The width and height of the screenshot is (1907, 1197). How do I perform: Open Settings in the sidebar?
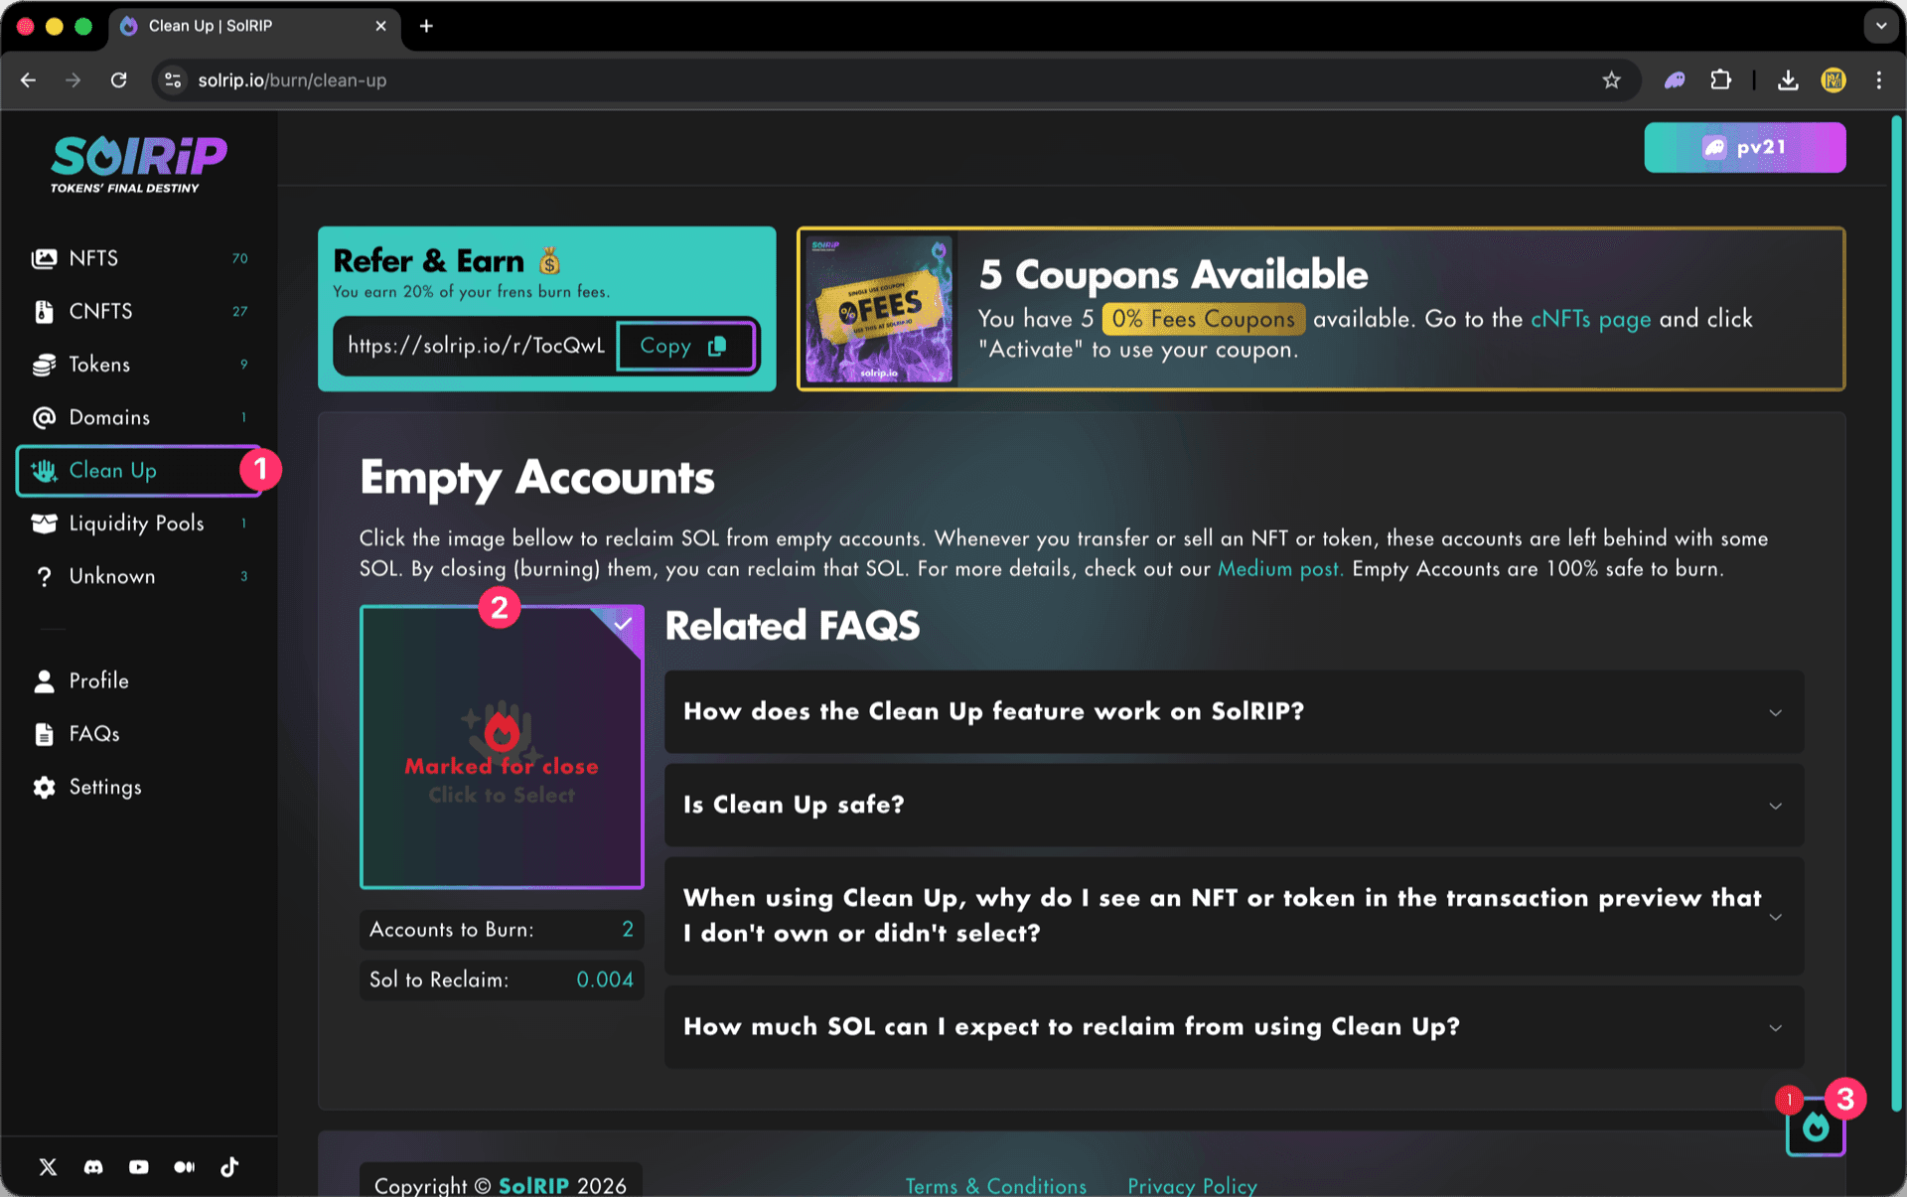[139, 787]
